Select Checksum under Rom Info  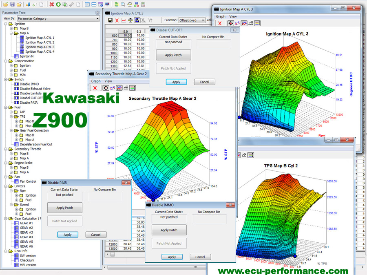[27, 260]
